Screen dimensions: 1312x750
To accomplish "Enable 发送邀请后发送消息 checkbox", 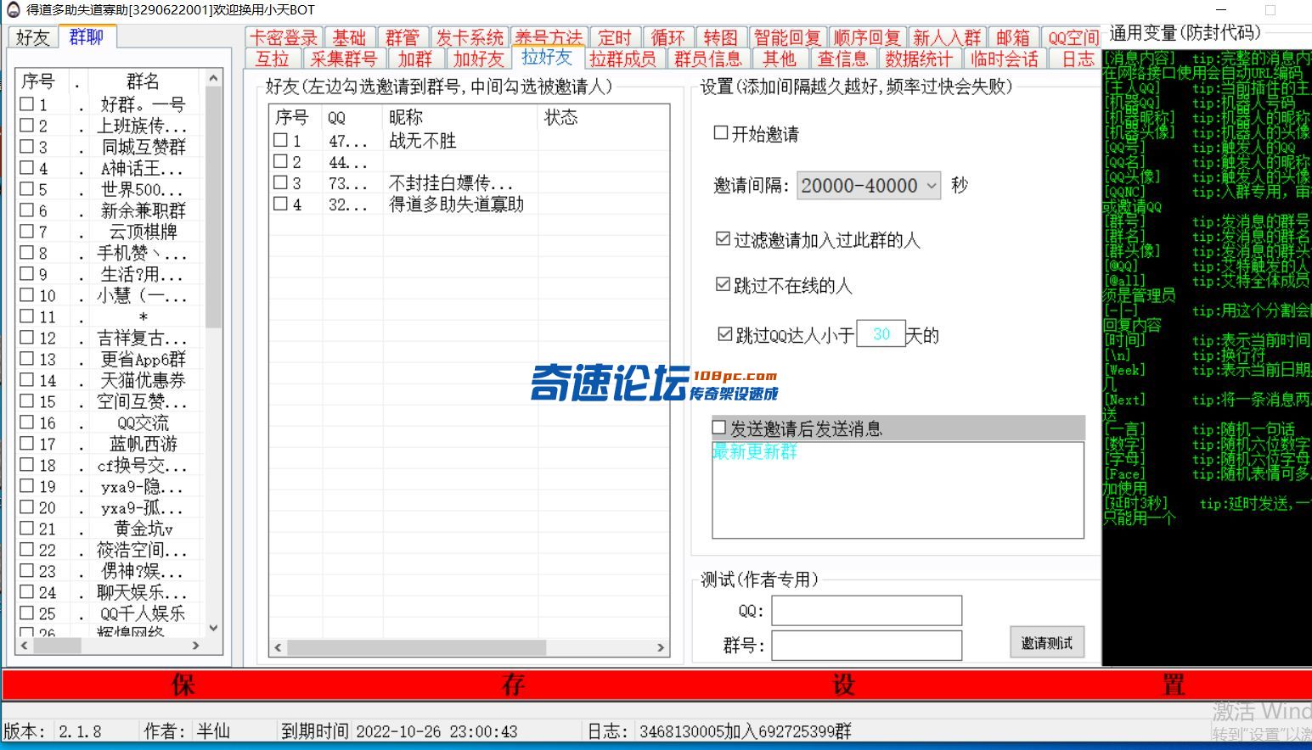I will pyautogui.click(x=719, y=428).
